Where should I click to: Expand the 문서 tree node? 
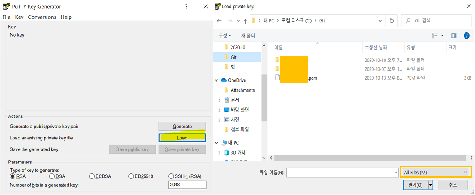pos(219,100)
